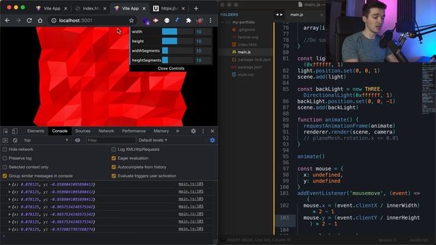Open package.json in the editor sidebar
The image size is (436, 245).
pyautogui.click(x=249, y=67)
